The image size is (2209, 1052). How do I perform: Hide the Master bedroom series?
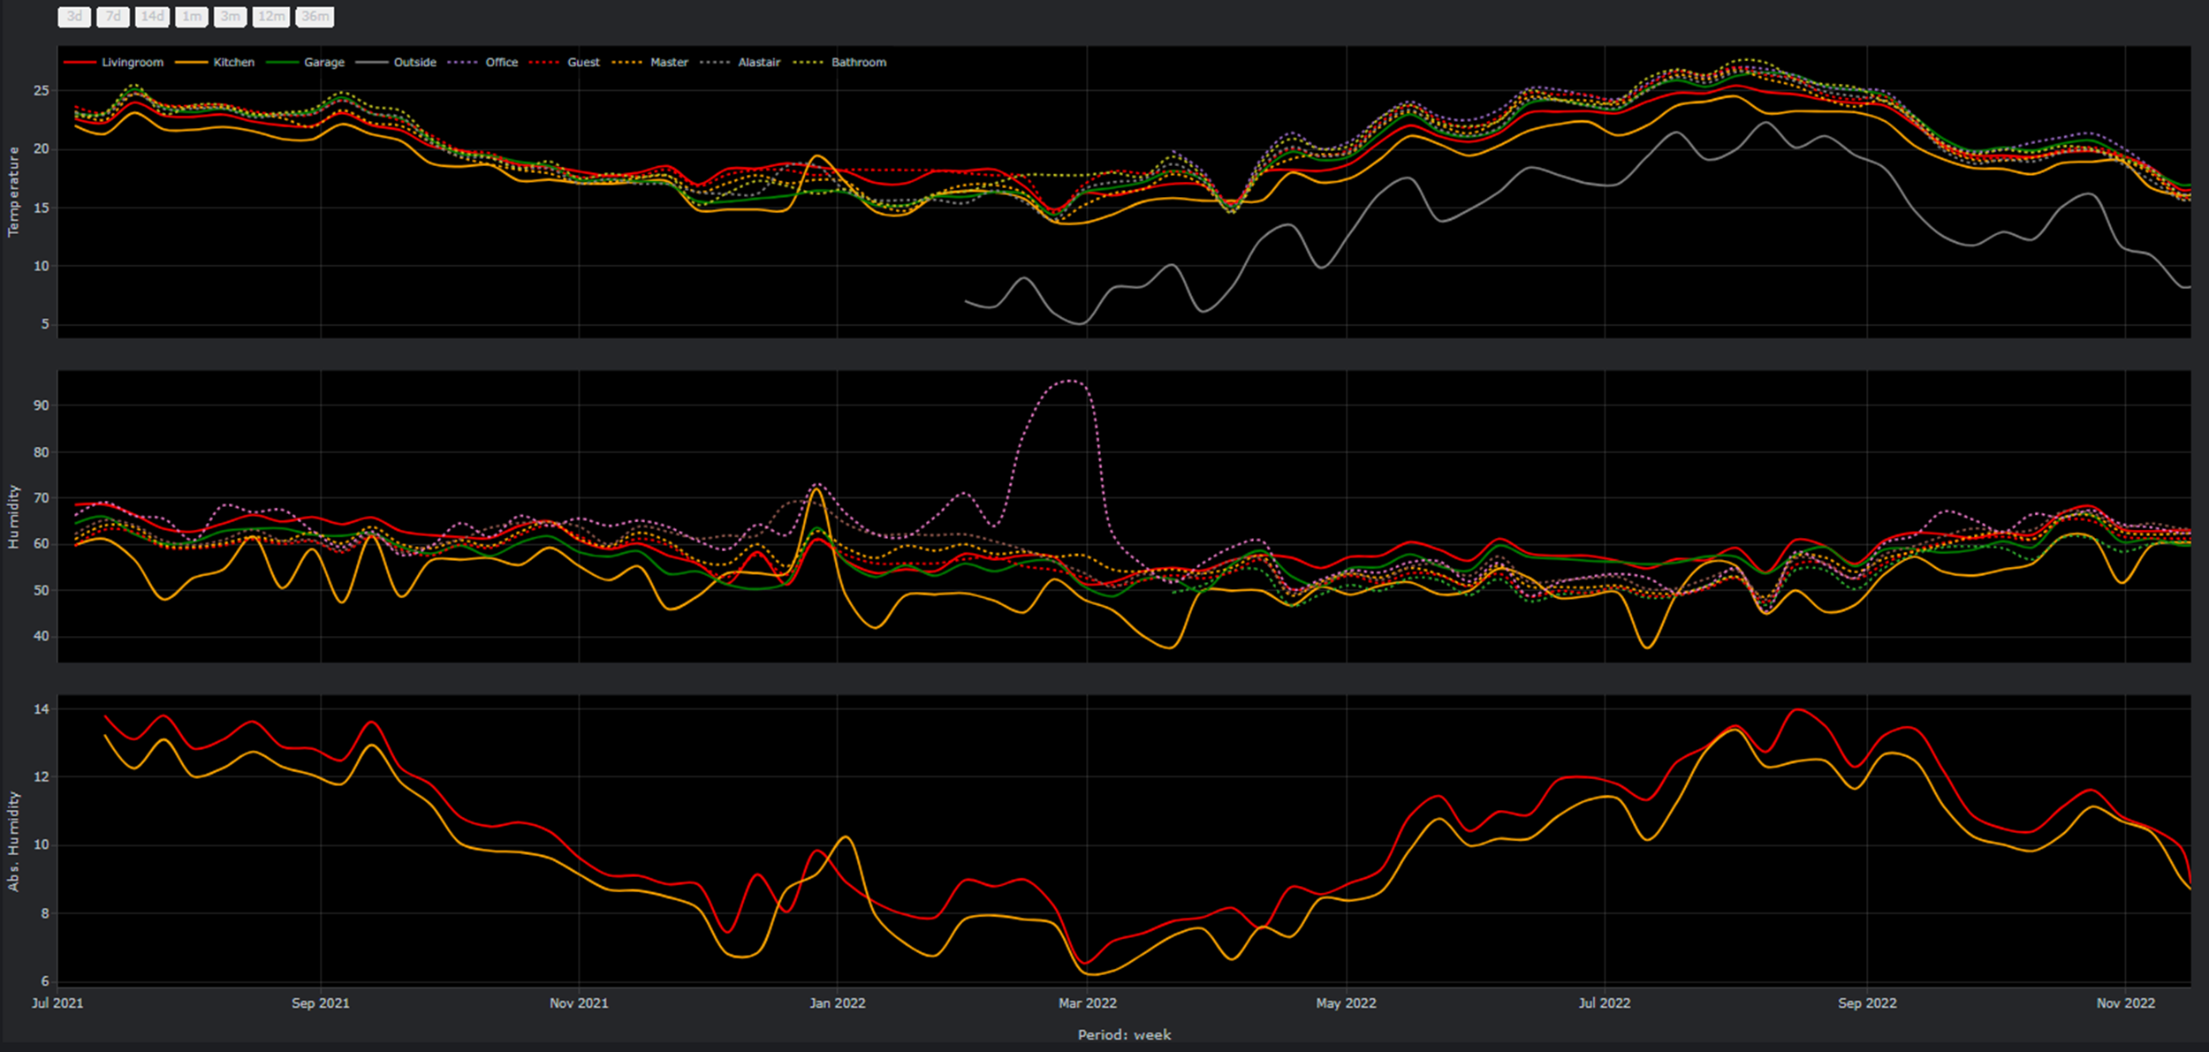[669, 62]
